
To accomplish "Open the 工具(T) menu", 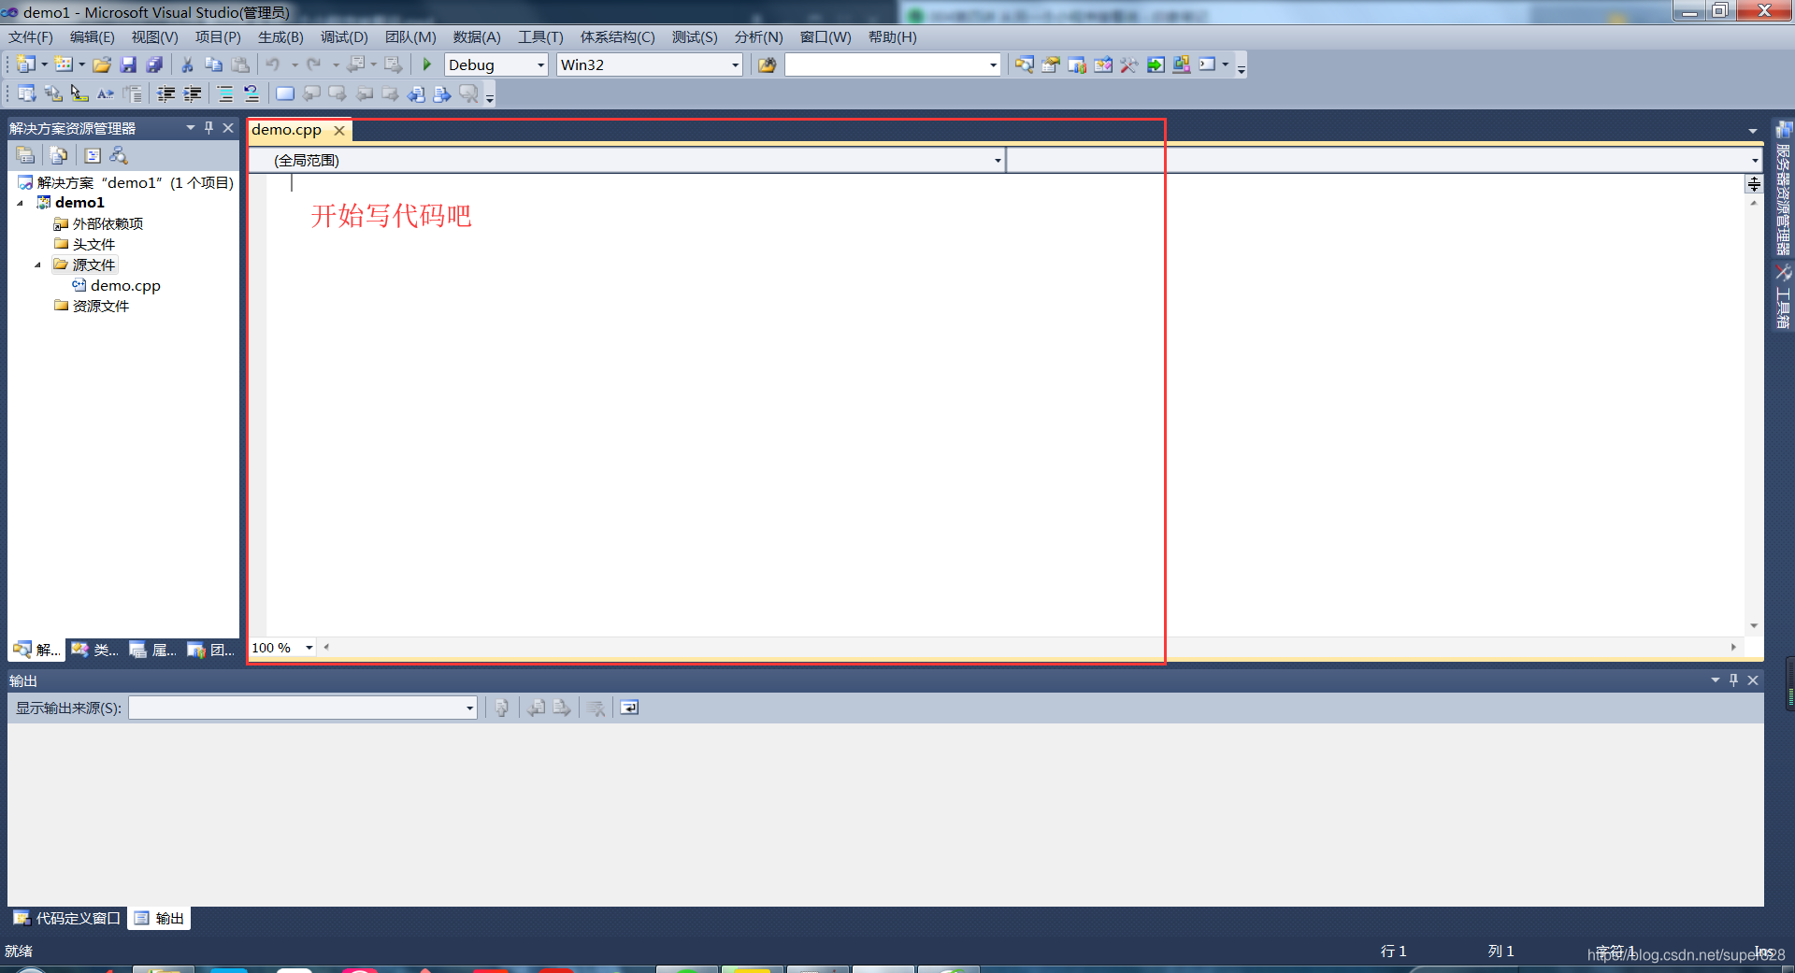I will (x=540, y=37).
